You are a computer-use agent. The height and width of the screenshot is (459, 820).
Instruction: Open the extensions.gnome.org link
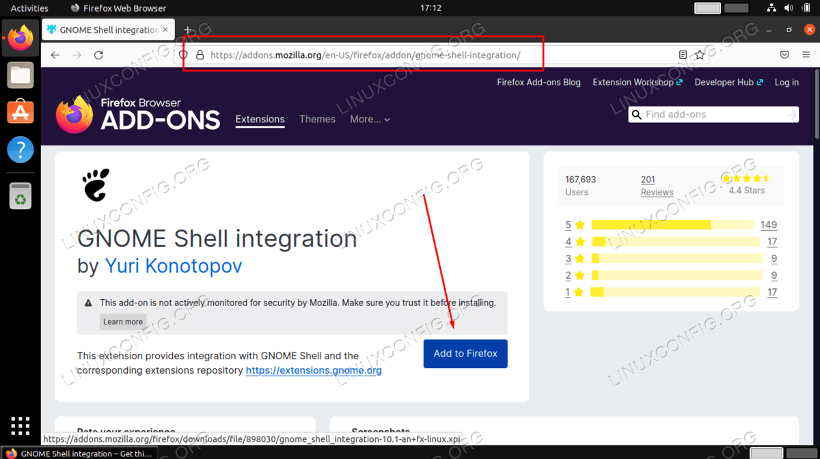(x=314, y=370)
